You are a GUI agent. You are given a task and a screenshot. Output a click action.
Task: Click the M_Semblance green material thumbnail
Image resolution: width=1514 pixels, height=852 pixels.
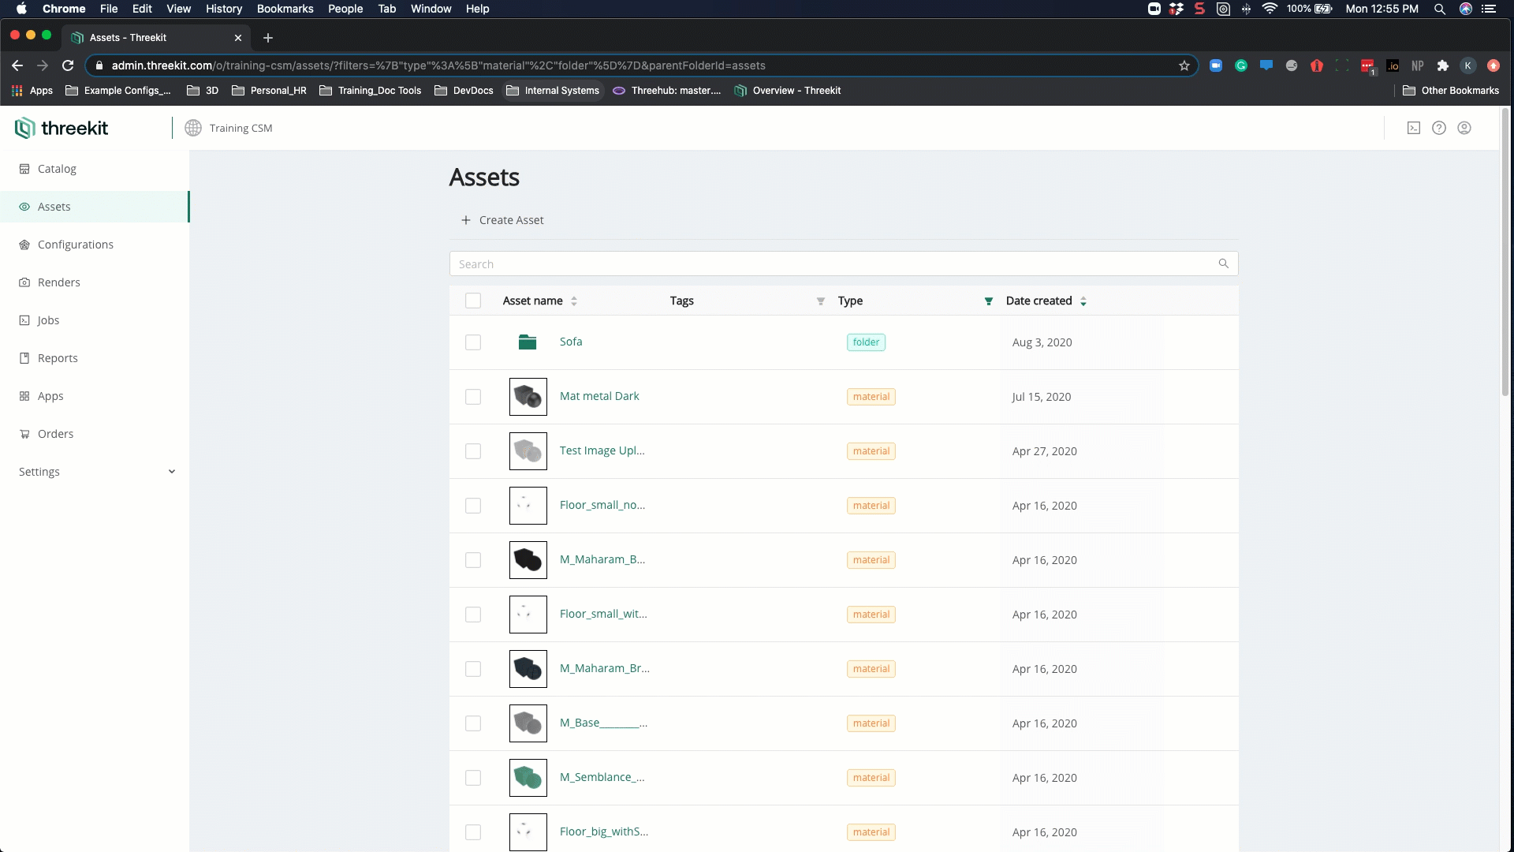(528, 778)
